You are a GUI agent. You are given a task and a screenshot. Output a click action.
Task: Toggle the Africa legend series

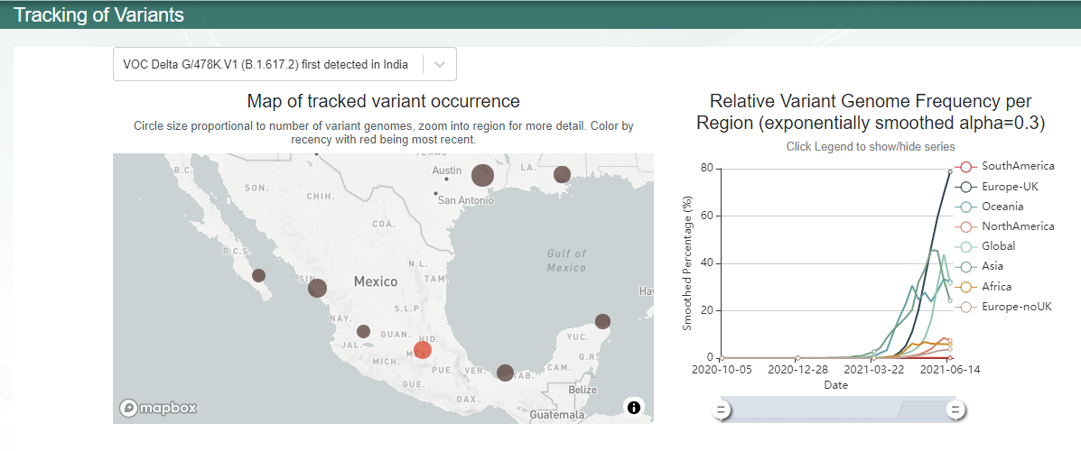(987, 287)
